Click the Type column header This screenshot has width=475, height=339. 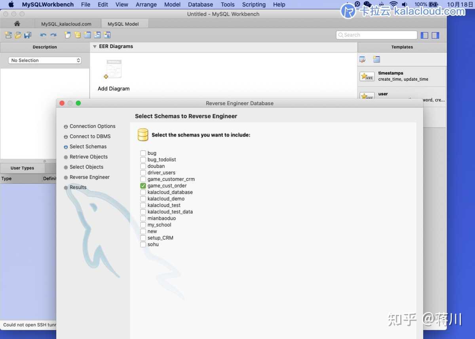(x=21, y=179)
